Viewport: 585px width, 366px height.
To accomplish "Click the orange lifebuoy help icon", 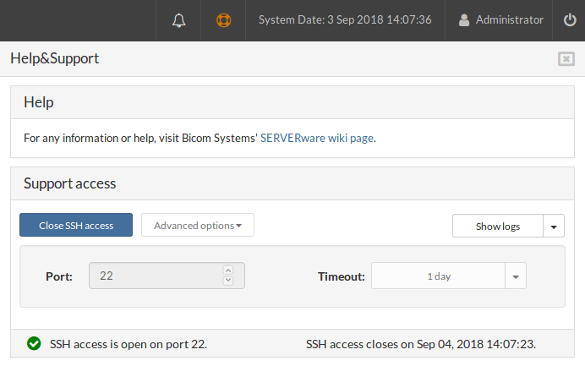I will (223, 20).
